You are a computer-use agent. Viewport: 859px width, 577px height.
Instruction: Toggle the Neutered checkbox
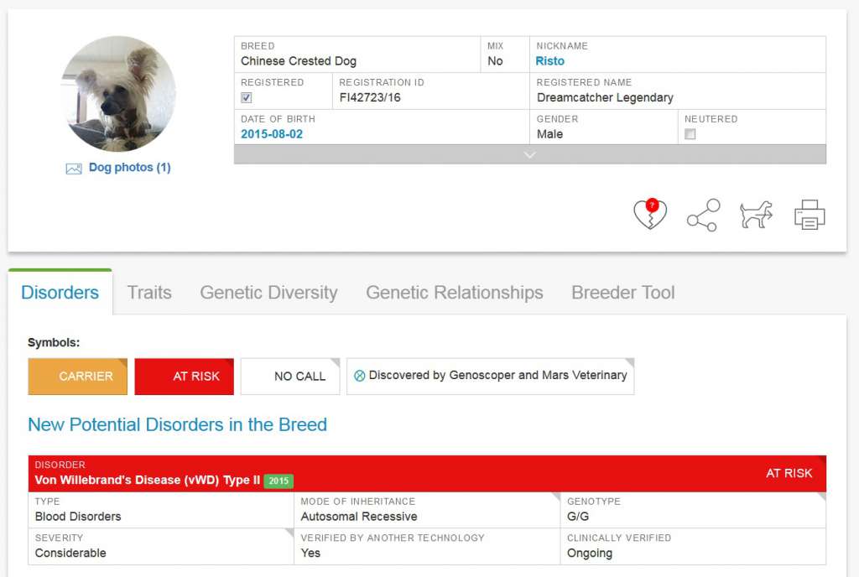pos(690,134)
